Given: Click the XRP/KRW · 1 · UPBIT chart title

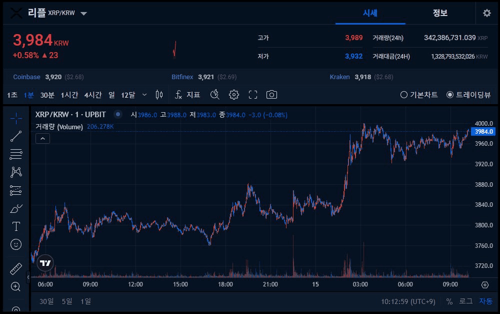Looking at the screenshot, I should point(70,114).
